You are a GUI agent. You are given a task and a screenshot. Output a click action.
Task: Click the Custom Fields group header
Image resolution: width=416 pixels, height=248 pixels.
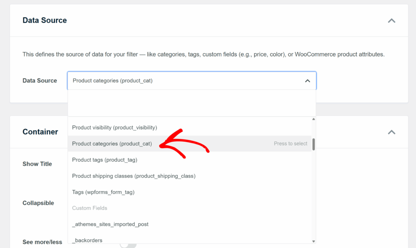point(89,208)
